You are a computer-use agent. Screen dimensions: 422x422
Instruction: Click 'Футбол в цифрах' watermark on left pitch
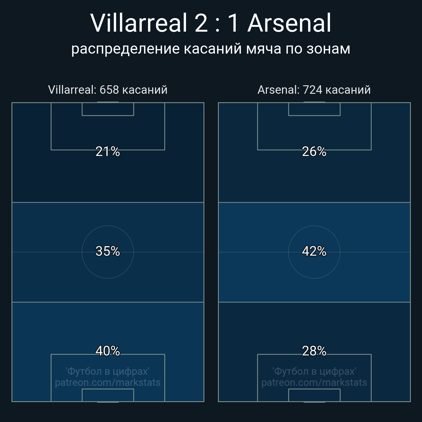click(108, 371)
